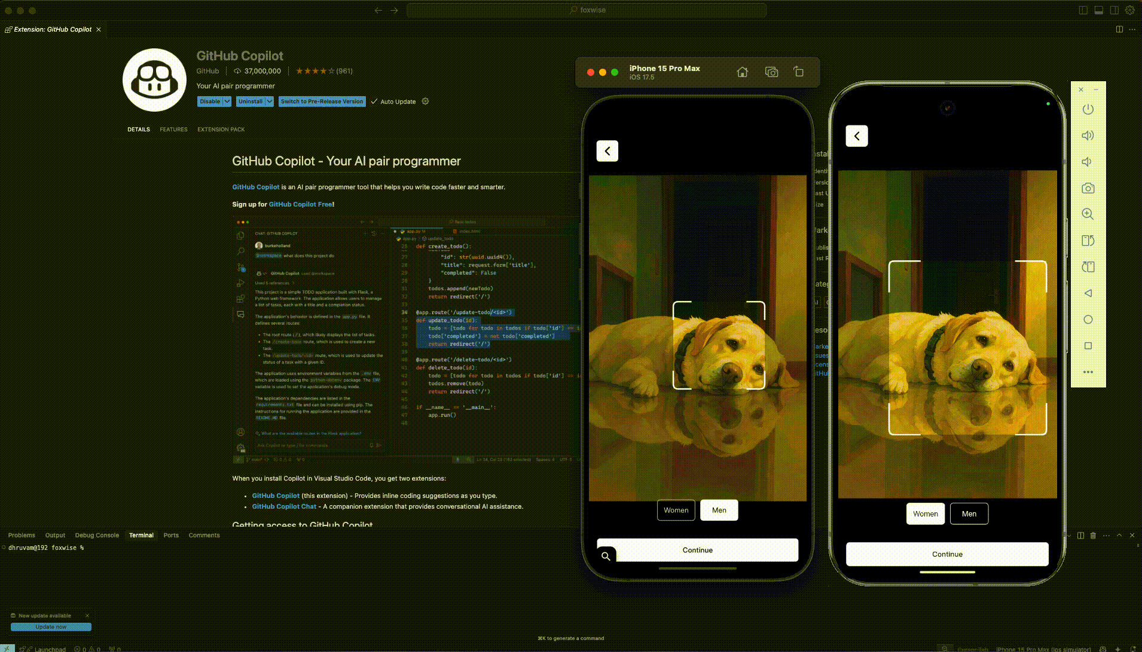Go forward with the editor navigation arrow

394,10
